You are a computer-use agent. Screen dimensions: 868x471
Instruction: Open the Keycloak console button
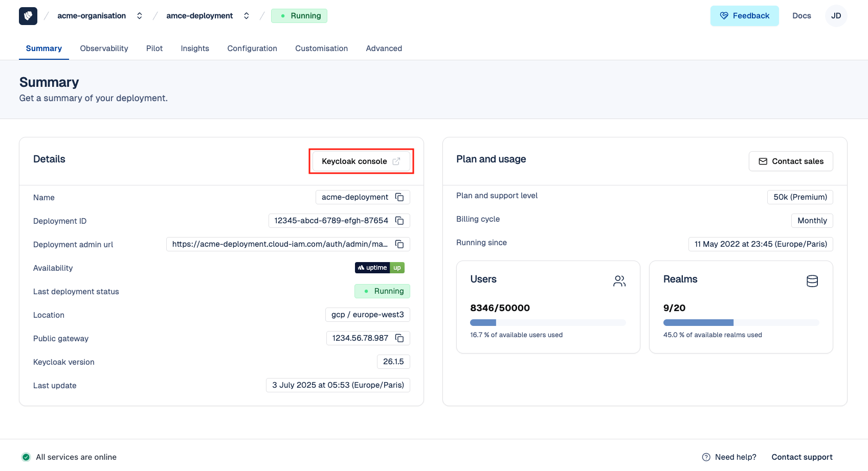tap(361, 161)
